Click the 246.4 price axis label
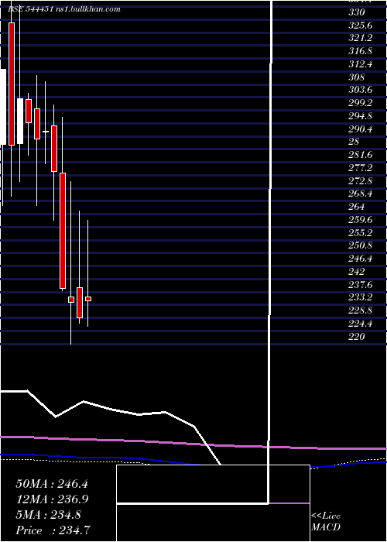Screen dimensions: 387x542 [x=360, y=258]
